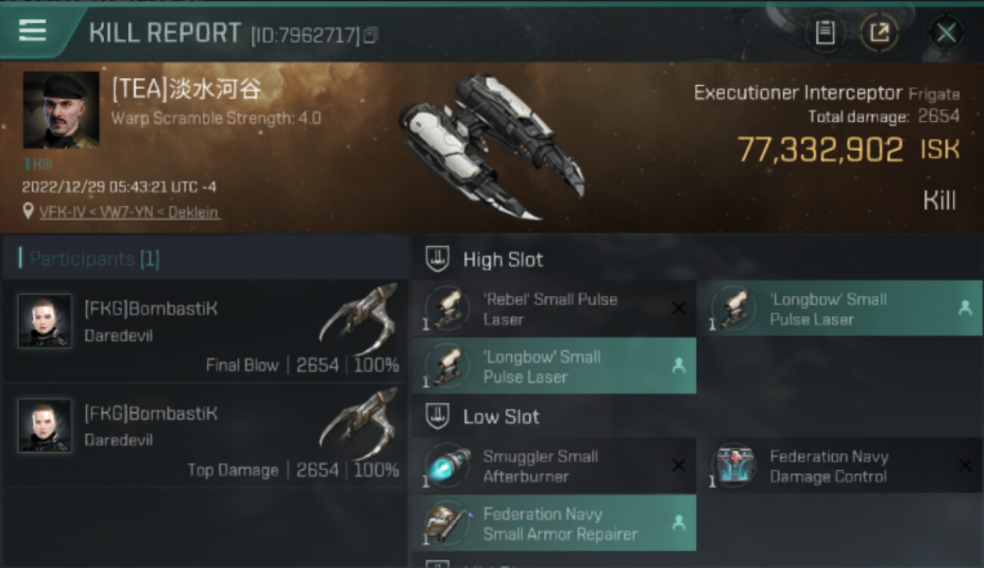Copy the kill report ID
984x568 pixels.
(x=370, y=35)
